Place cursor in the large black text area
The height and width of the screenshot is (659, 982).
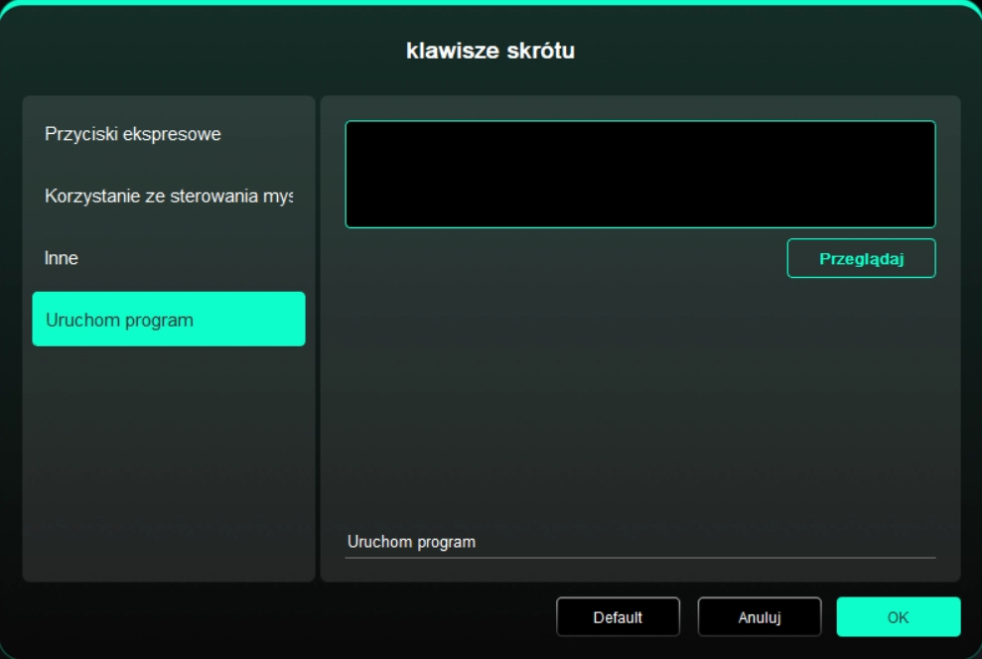639,175
